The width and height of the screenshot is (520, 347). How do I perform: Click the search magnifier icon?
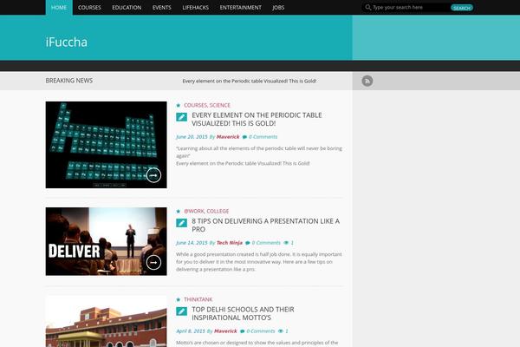click(367, 7)
